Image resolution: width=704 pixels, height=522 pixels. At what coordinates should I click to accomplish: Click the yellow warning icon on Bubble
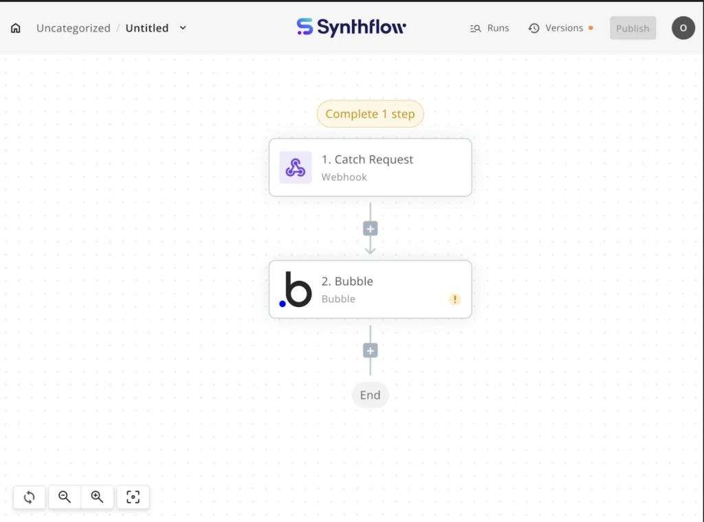point(455,299)
